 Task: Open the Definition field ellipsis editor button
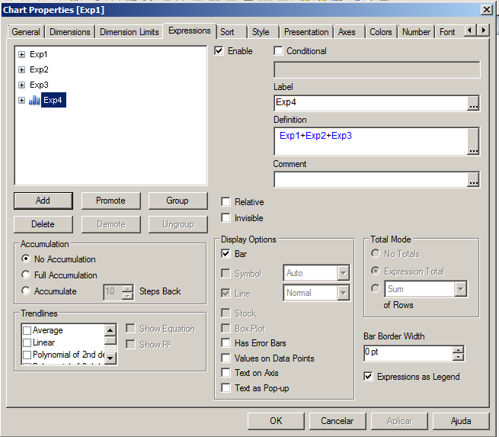[x=473, y=141]
